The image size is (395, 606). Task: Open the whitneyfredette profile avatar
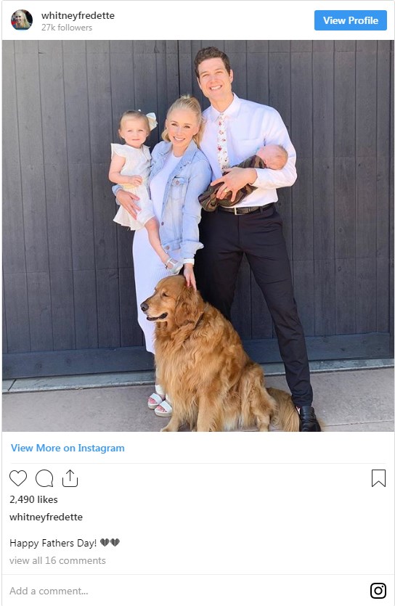(x=22, y=20)
